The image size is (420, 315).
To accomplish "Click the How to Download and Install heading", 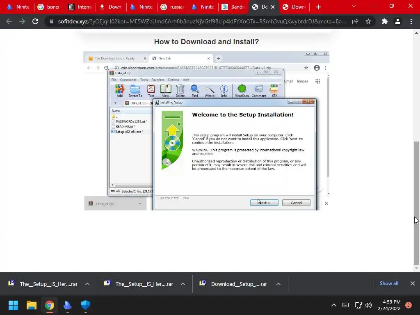I will click(206, 42).
